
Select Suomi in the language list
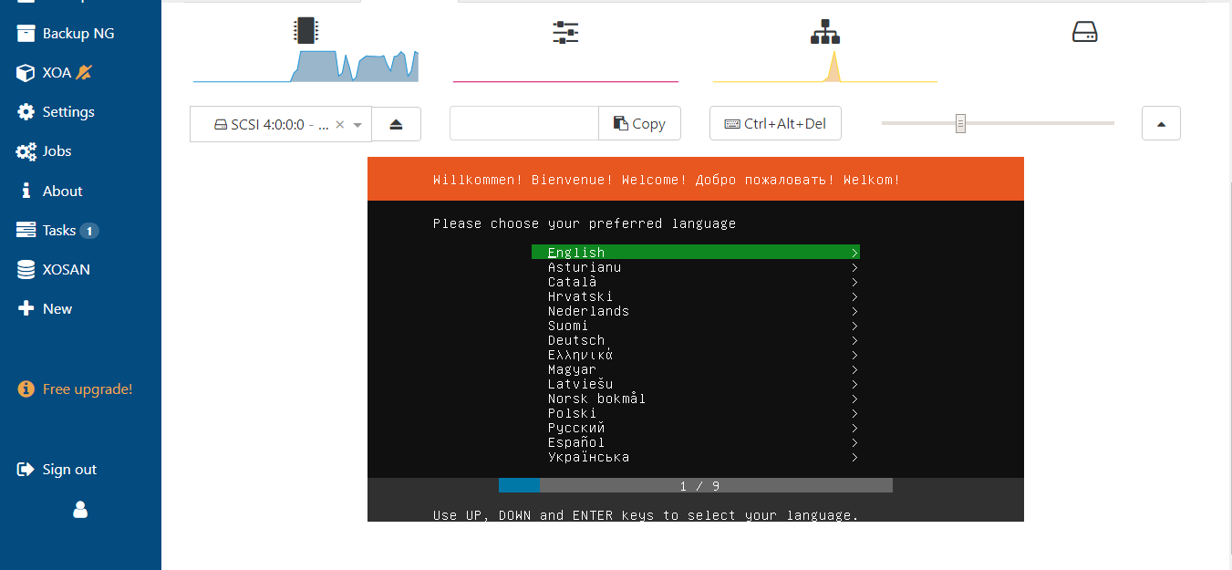696,326
